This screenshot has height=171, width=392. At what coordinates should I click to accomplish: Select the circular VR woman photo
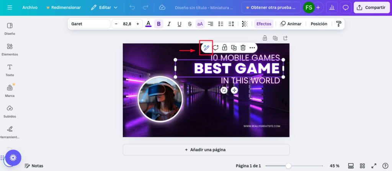click(x=160, y=99)
